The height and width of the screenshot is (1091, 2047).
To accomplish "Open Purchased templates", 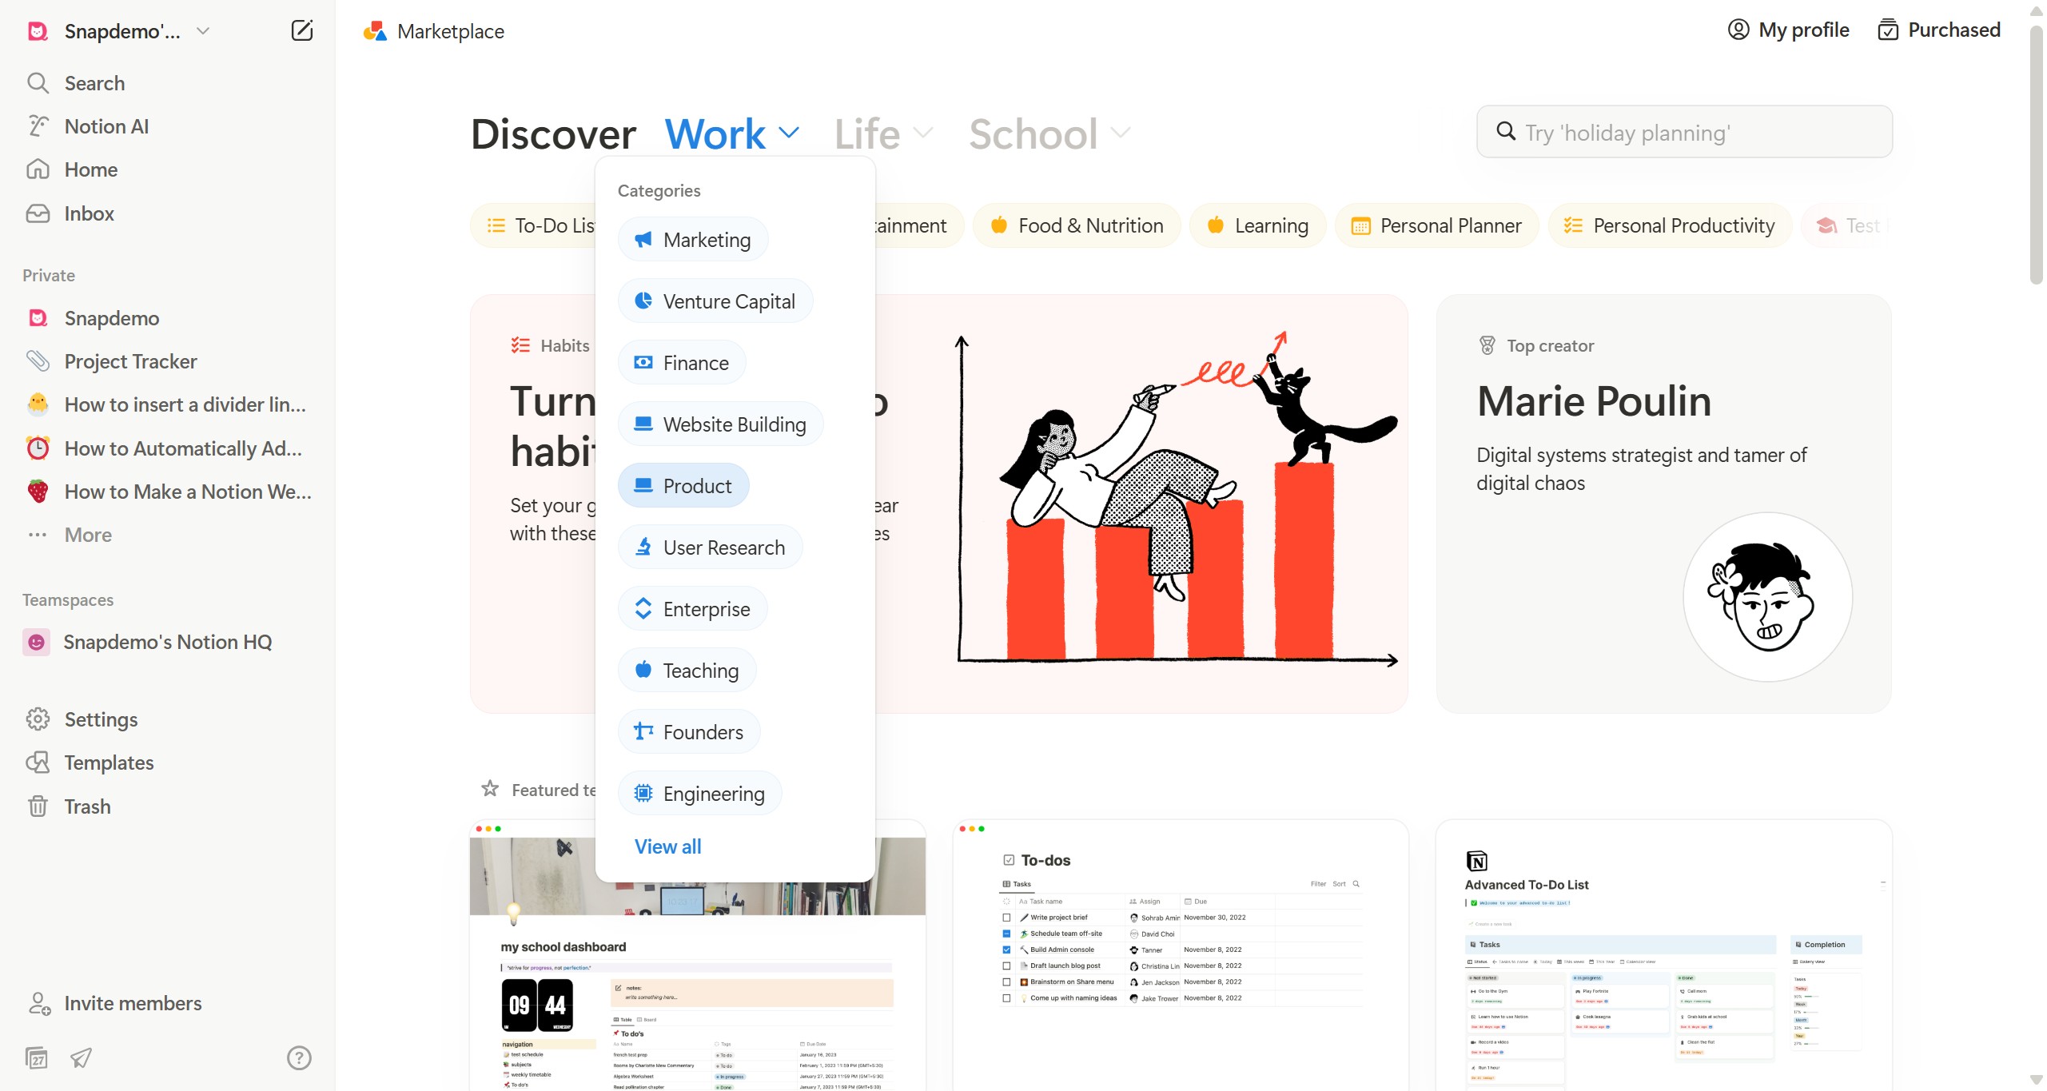I will [x=1939, y=30].
